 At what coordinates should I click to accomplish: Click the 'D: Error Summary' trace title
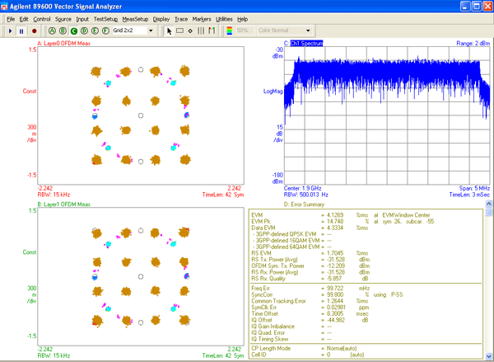pos(304,205)
